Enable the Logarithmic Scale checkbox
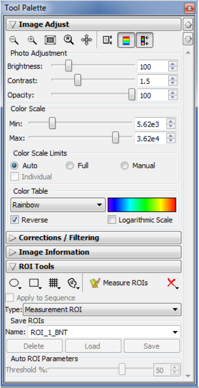 (x=112, y=220)
